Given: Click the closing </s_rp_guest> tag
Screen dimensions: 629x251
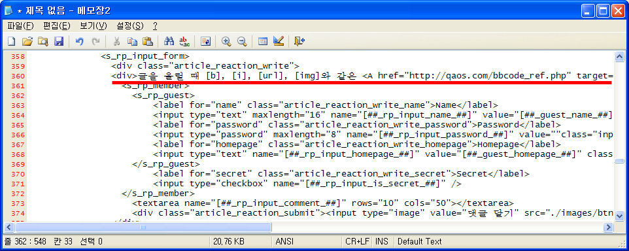Looking at the screenshot, I should [x=166, y=164].
